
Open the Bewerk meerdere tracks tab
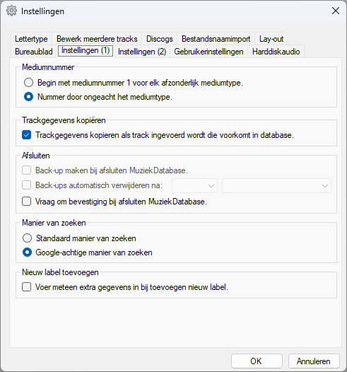tap(97, 39)
